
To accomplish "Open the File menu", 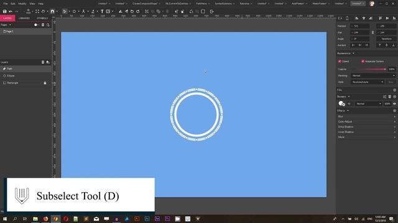I will pos(6,4).
